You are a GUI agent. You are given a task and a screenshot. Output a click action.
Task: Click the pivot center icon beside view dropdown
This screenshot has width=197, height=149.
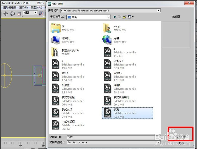point(41,13)
